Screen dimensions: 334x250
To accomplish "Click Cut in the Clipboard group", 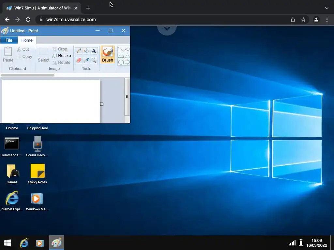I will coord(23,49).
